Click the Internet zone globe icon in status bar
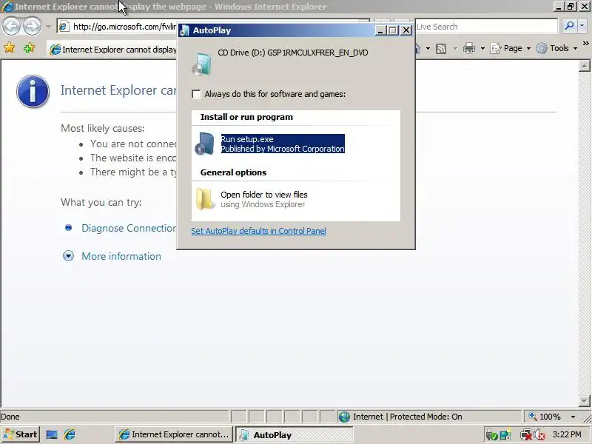 tap(344, 417)
